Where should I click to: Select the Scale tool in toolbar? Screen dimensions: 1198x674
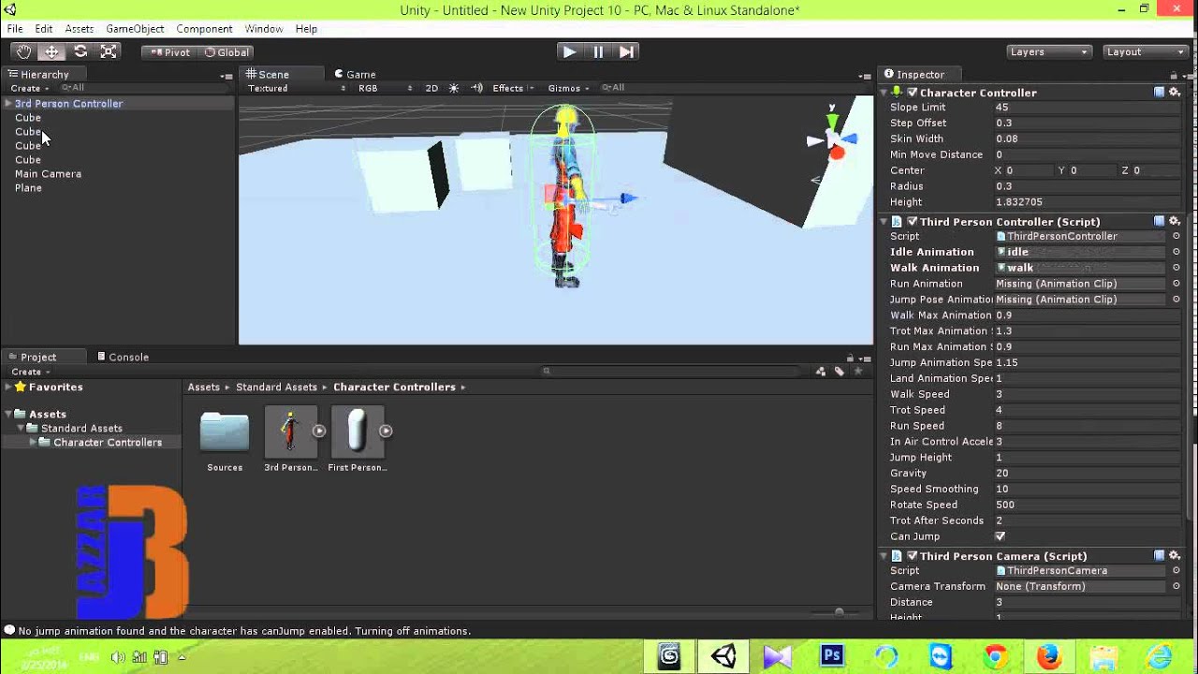click(109, 52)
